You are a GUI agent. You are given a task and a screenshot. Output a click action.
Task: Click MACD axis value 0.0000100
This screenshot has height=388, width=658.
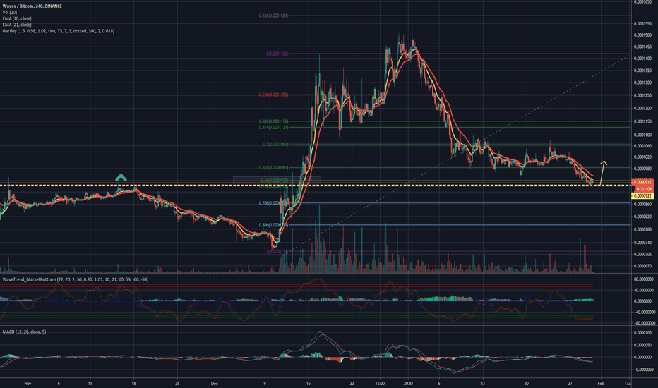point(642,333)
